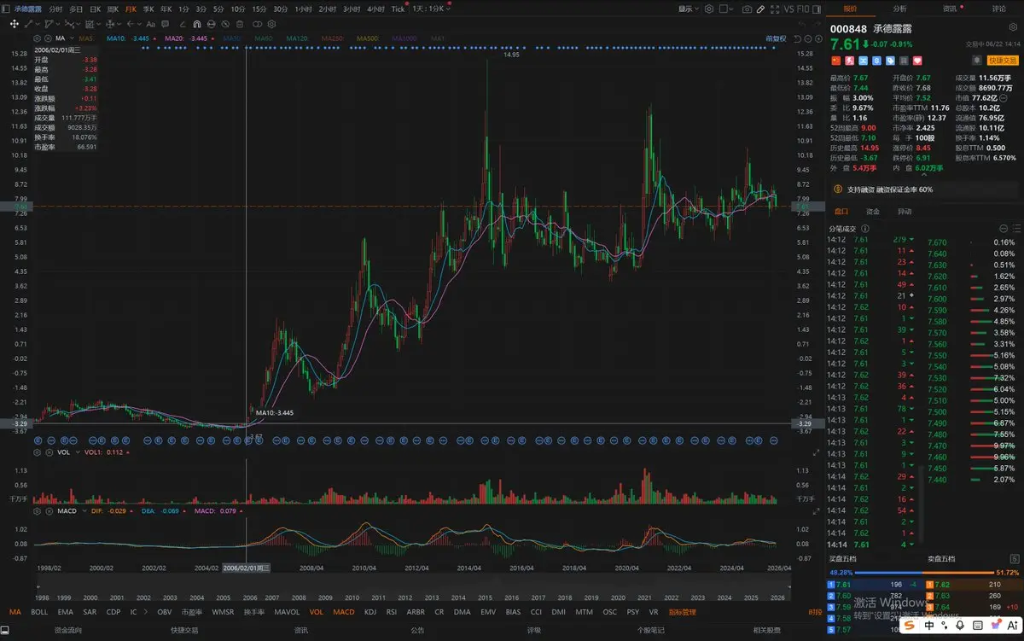Open the text annotation Aa tool
This screenshot has width=1024, height=641.
coord(151,24)
